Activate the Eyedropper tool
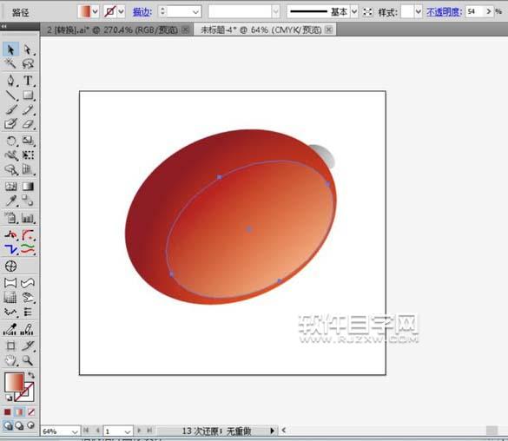 [11, 201]
